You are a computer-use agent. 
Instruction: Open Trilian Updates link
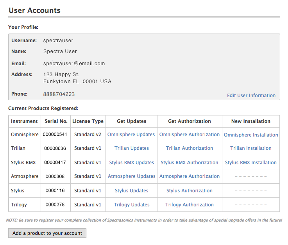pyautogui.click(x=132, y=148)
